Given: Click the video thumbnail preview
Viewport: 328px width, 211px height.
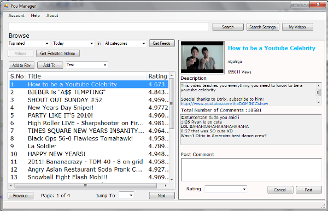Looking at the screenshot, I should coord(202,57).
